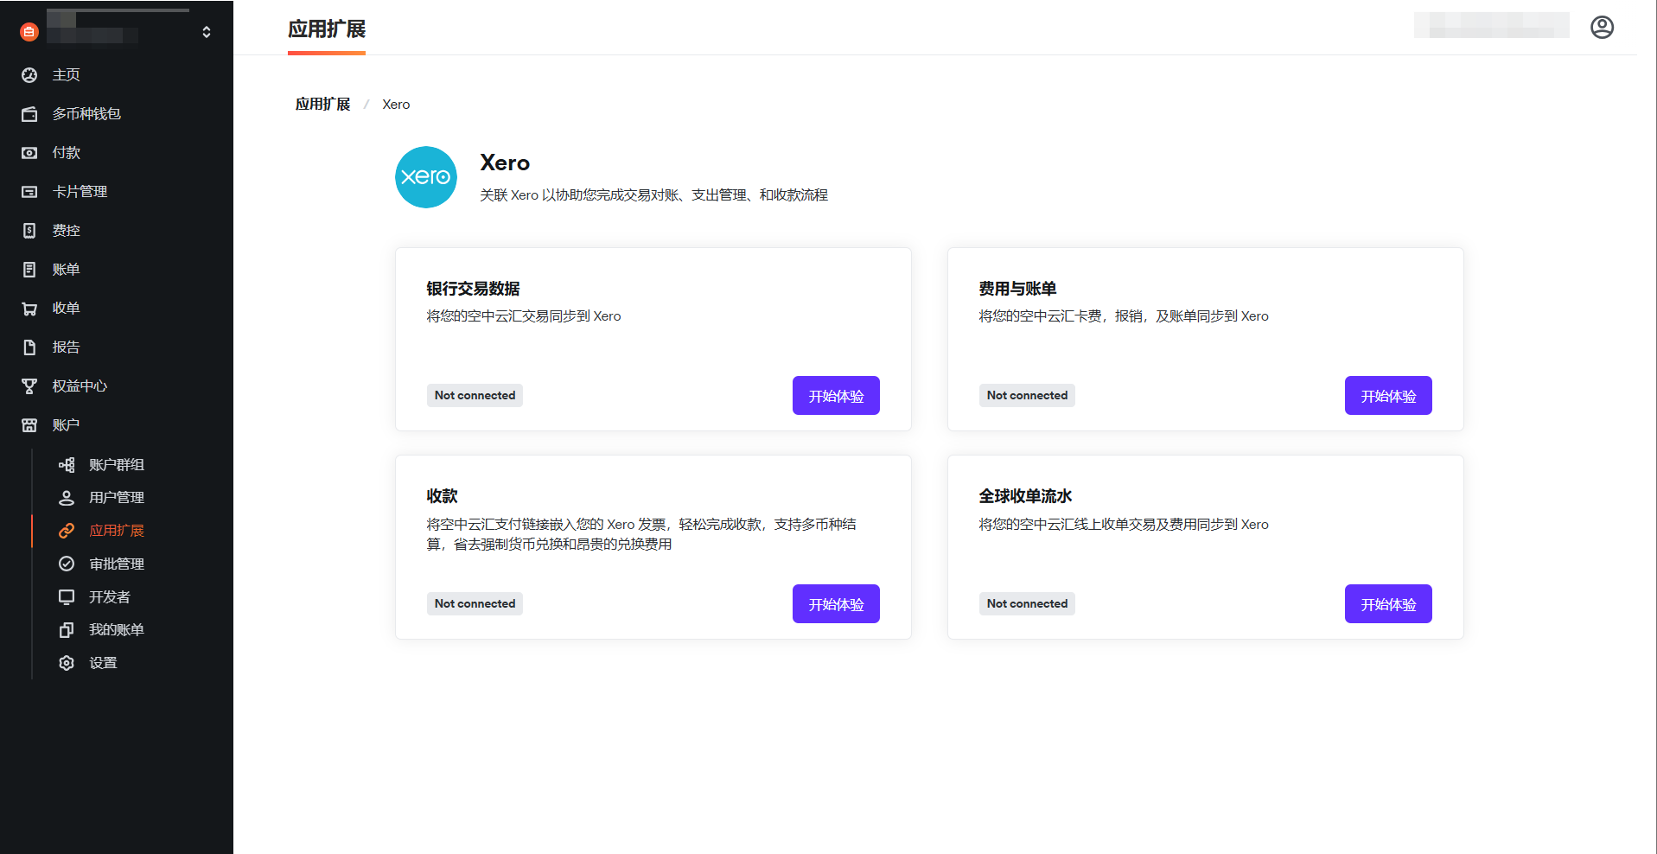Open 卡片管理 card management icon
The width and height of the screenshot is (1657, 854).
[29, 192]
